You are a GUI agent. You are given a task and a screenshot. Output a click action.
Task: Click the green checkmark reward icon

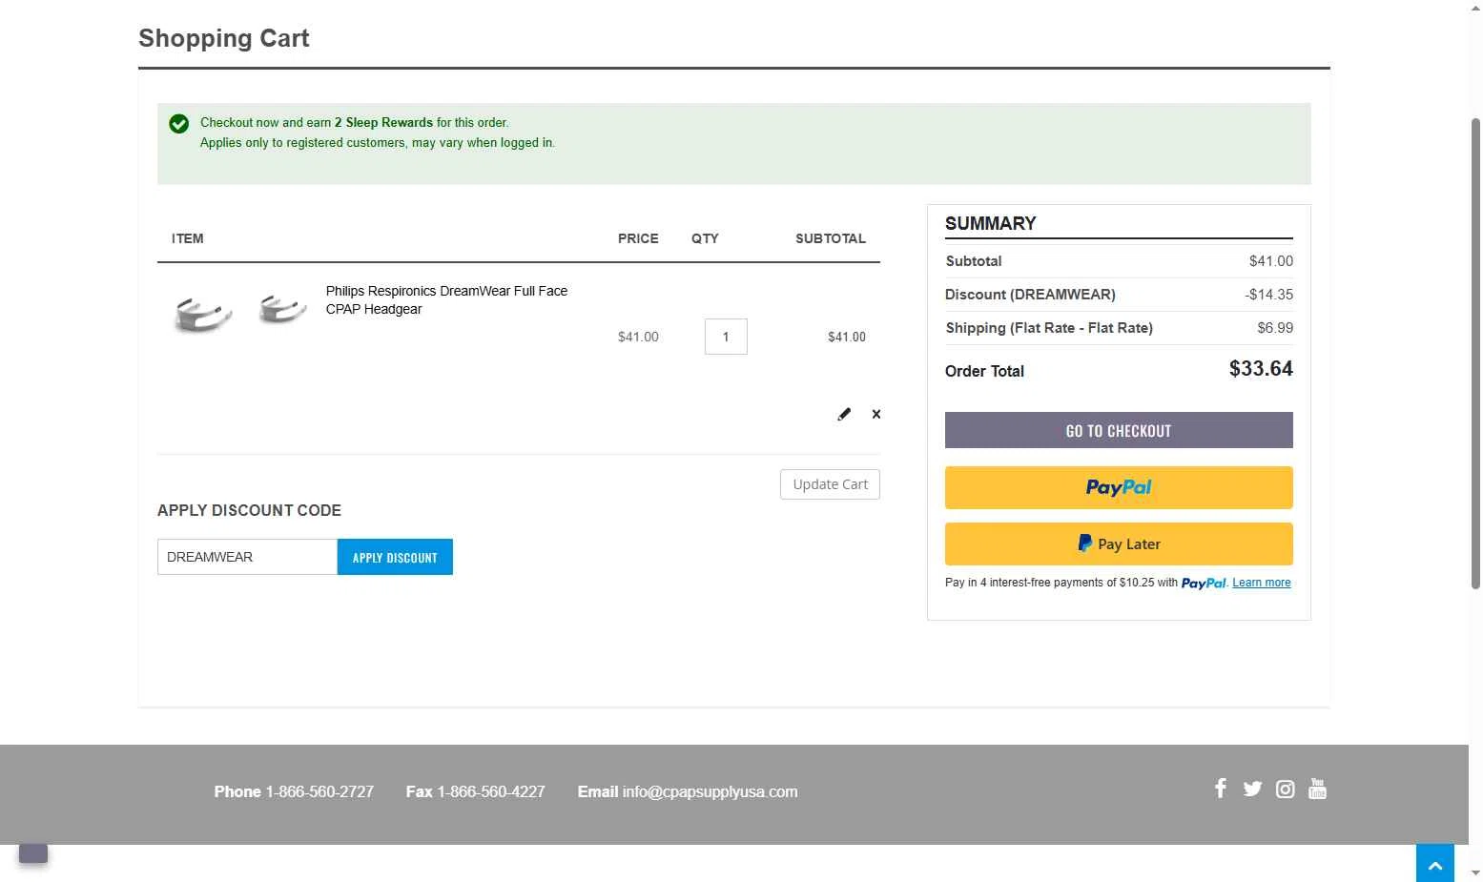[178, 124]
